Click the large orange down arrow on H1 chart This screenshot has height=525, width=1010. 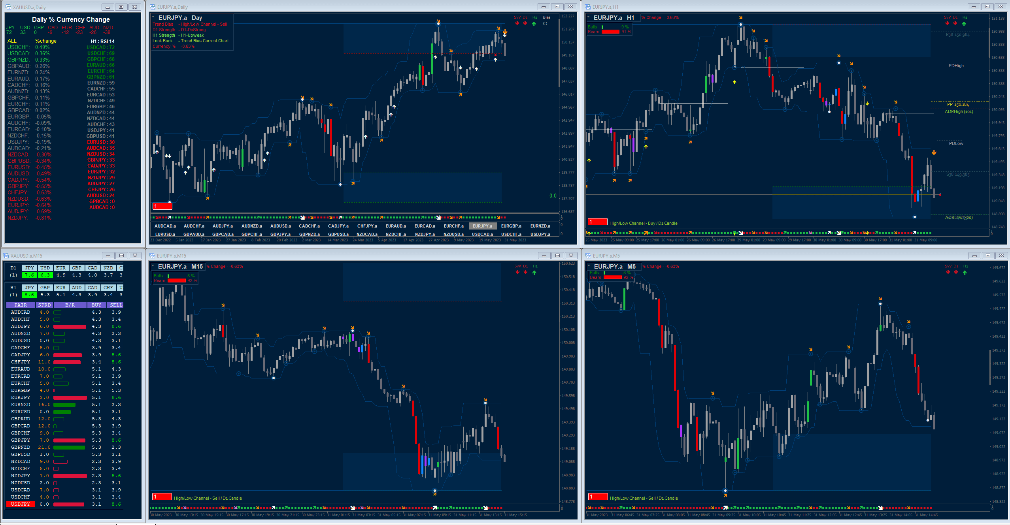pos(934,152)
